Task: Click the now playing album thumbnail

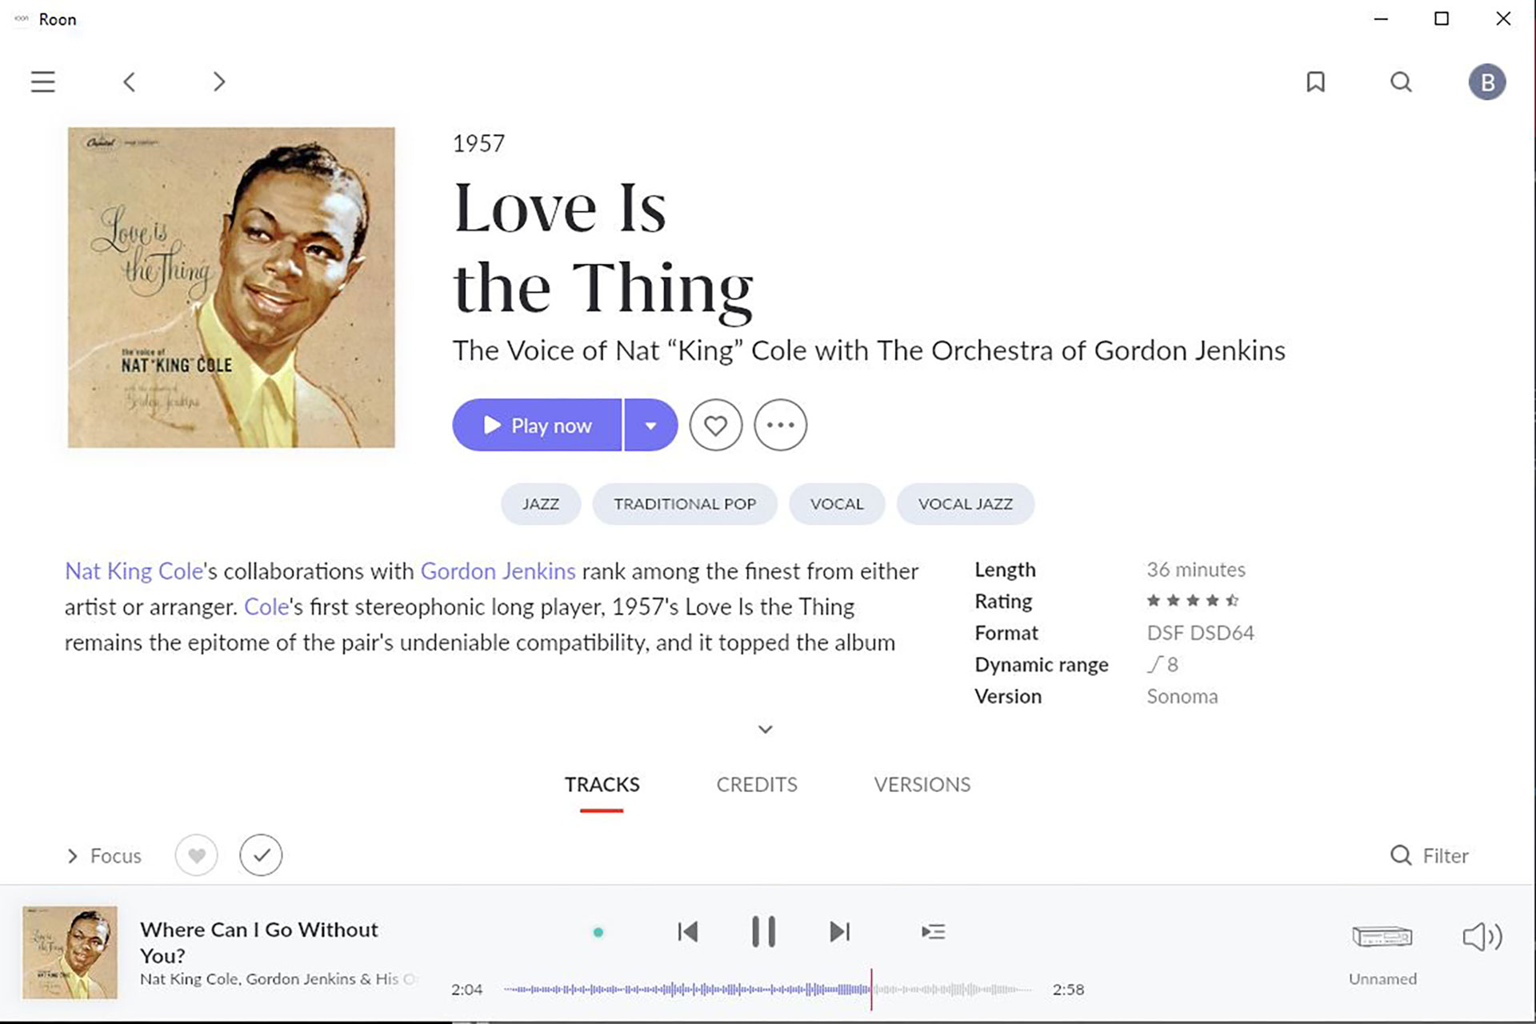Action: pyautogui.click(x=70, y=952)
